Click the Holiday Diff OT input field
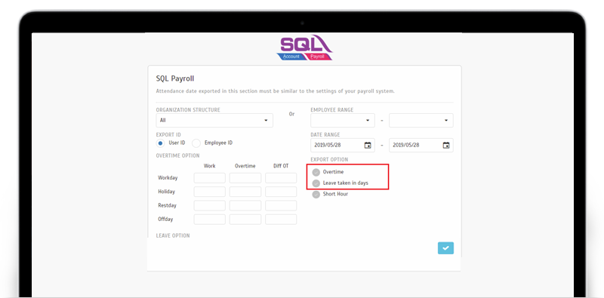 [281, 192]
